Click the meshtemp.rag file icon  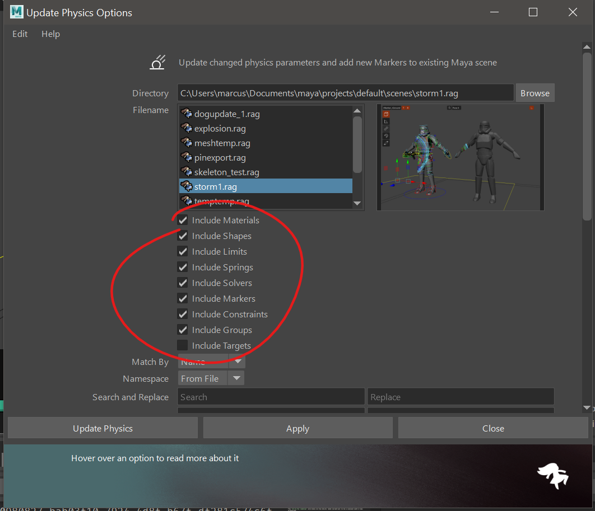[187, 143]
